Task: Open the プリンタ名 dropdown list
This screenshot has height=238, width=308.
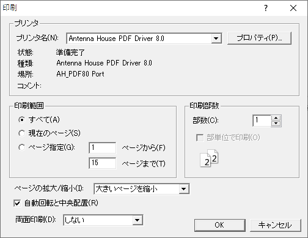Action: (216, 39)
